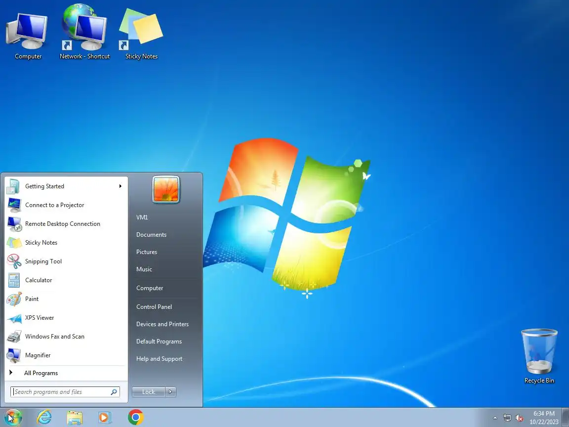Open Devices and Printers
This screenshot has height=427, width=569.
click(x=162, y=324)
